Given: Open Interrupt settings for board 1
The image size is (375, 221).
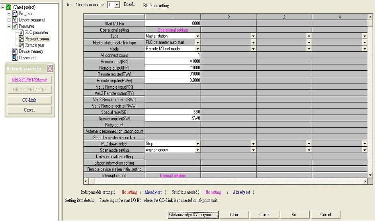Looking at the screenshot, I should (173, 175).
